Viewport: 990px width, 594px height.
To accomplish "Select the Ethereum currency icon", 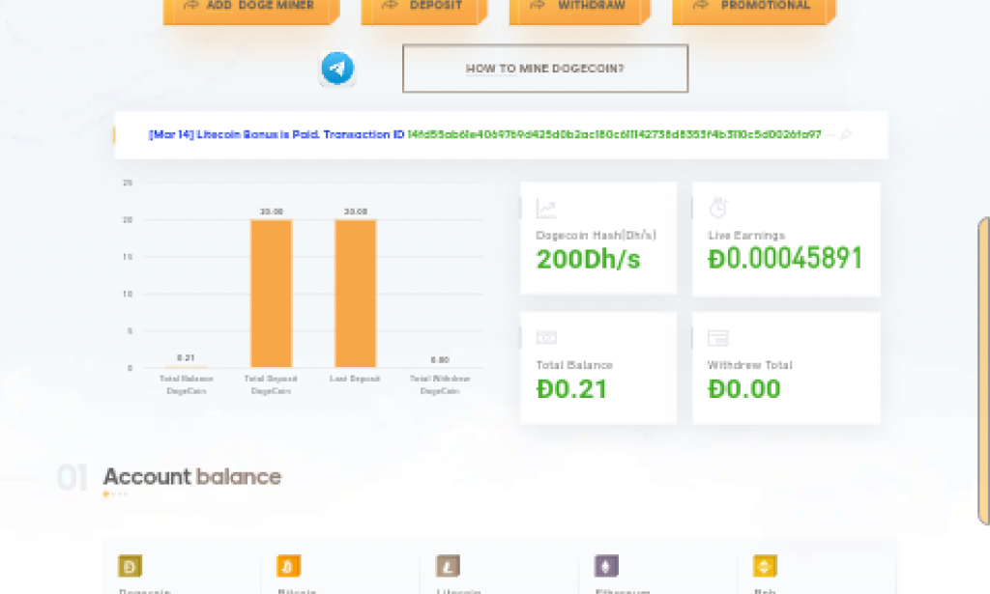I will click(x=605, y=566).
